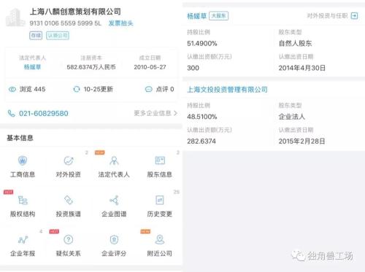Expand 更多企业信息
The width and height of the screenshot is (365, 272).
[155, 113]
